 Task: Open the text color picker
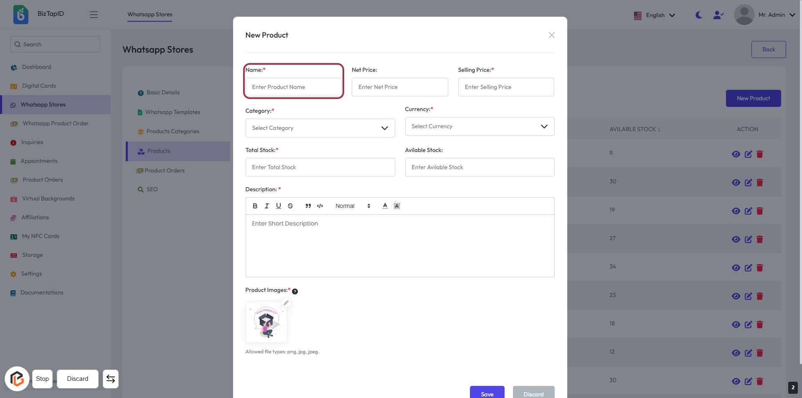385,206
